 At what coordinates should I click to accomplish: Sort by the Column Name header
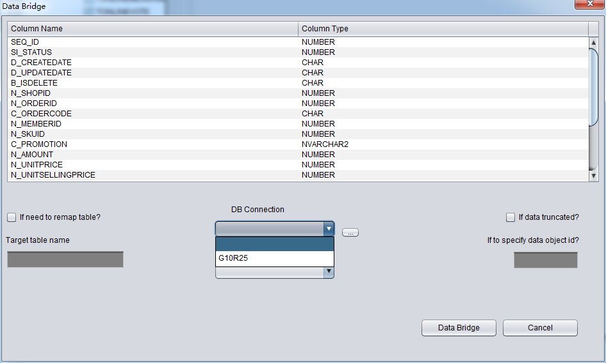coord(152,29)
